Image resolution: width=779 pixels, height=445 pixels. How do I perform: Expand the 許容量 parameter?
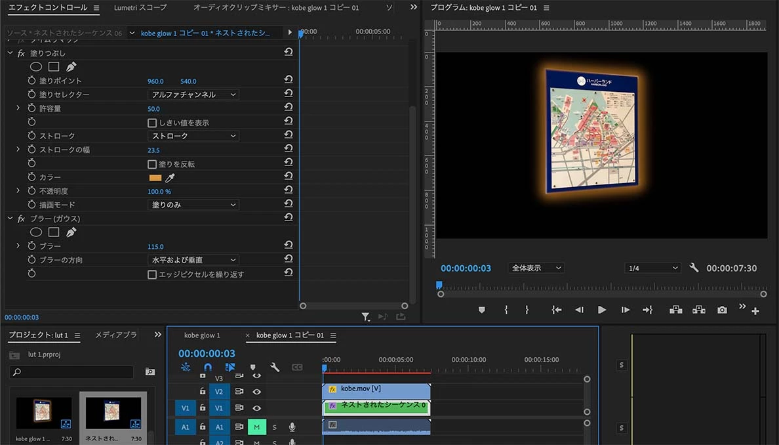click(x=18, y=108)
